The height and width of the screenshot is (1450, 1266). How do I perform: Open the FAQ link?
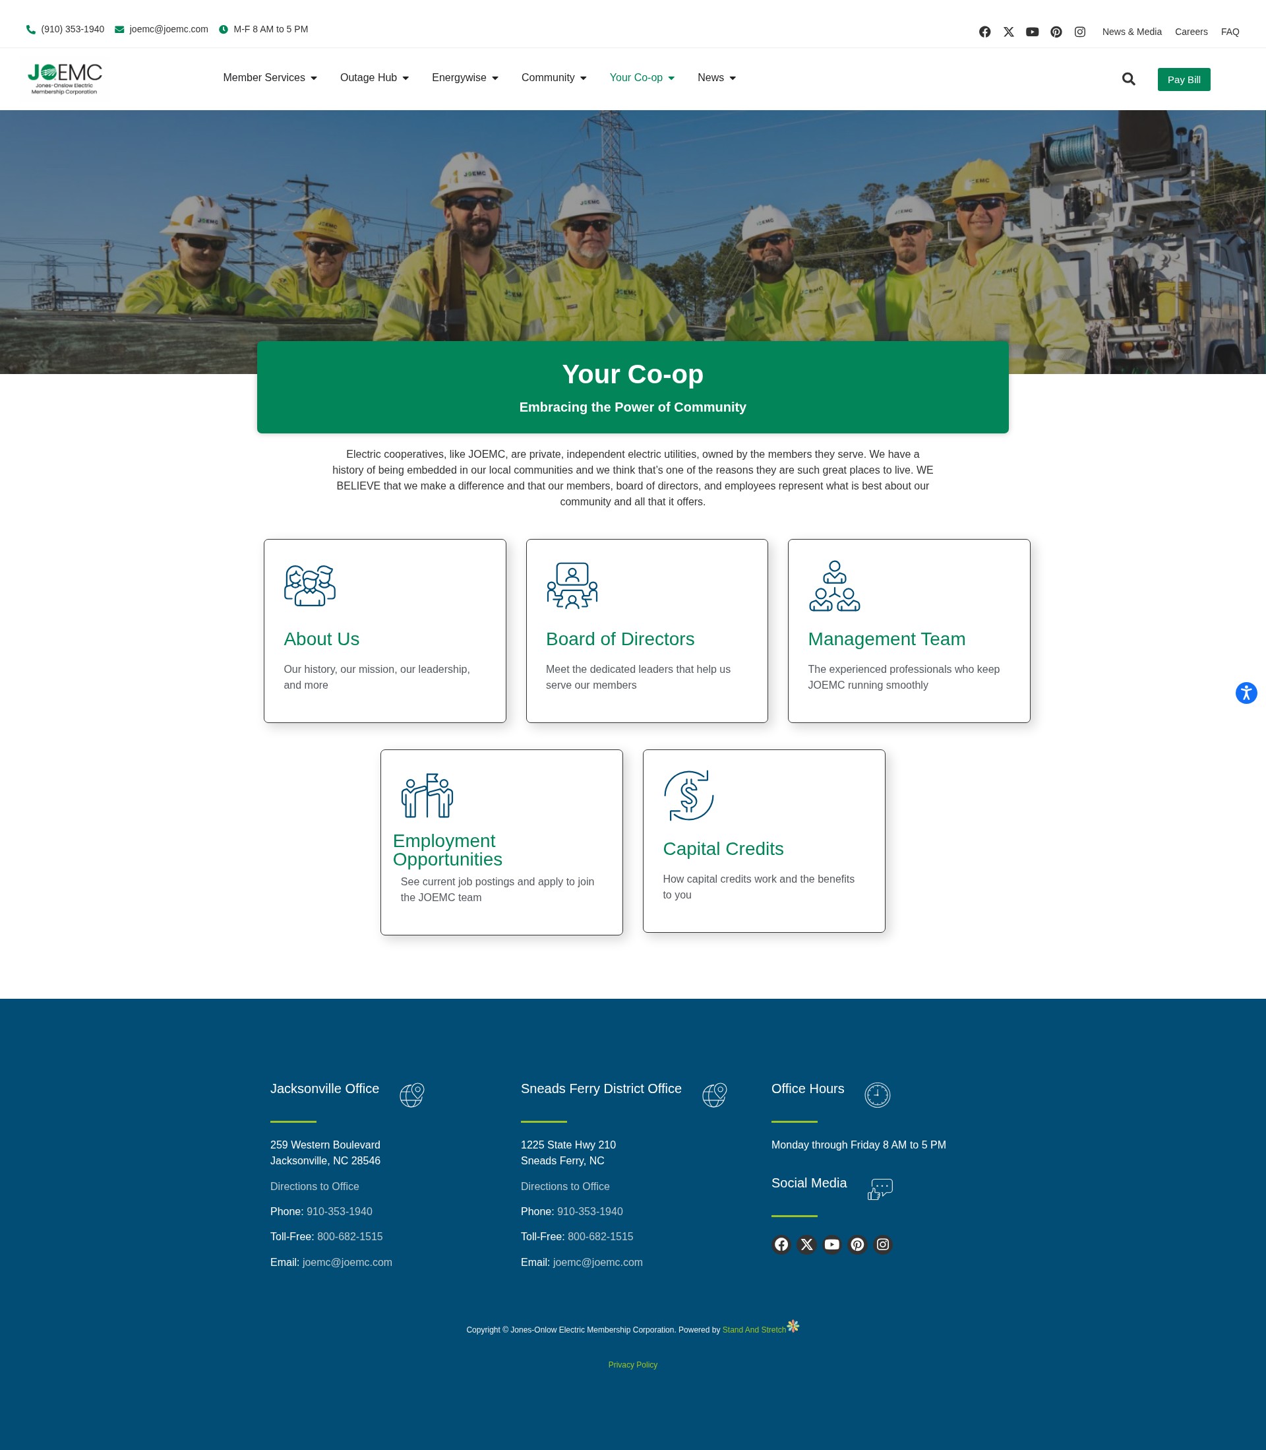(1230, 32)
